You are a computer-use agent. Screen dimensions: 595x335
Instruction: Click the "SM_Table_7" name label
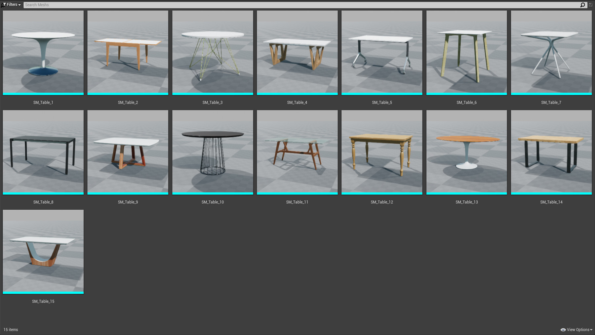(551, 103)
